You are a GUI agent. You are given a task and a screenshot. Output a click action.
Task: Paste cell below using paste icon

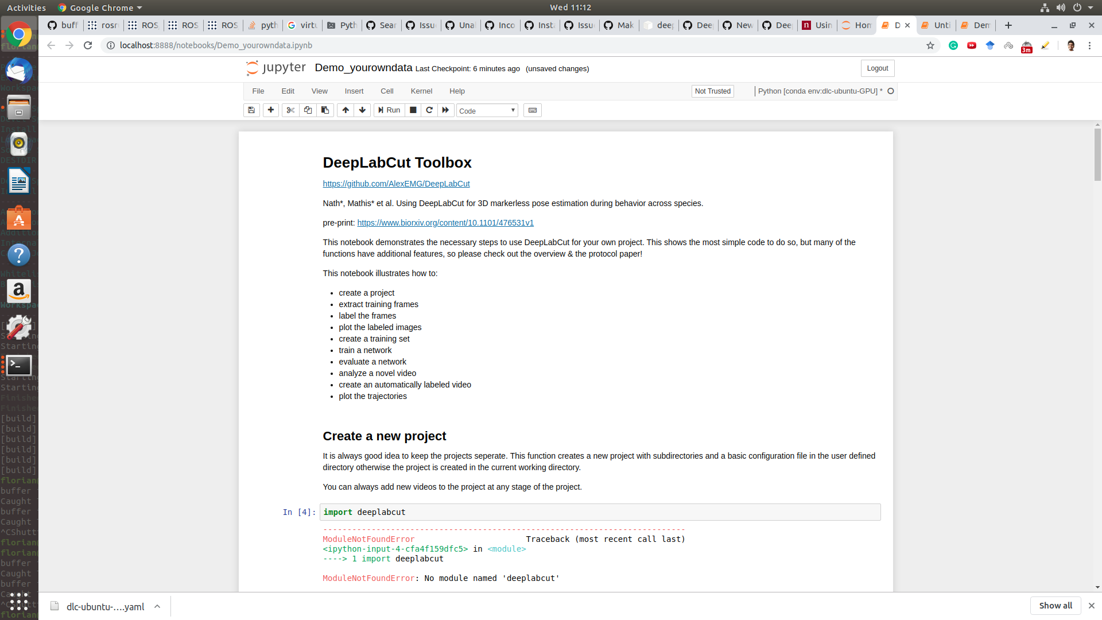click(x=325, y=110)
